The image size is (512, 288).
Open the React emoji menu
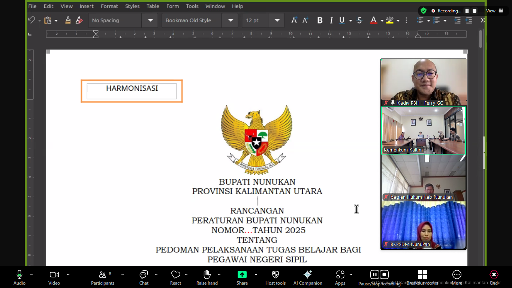click(175, 277)
